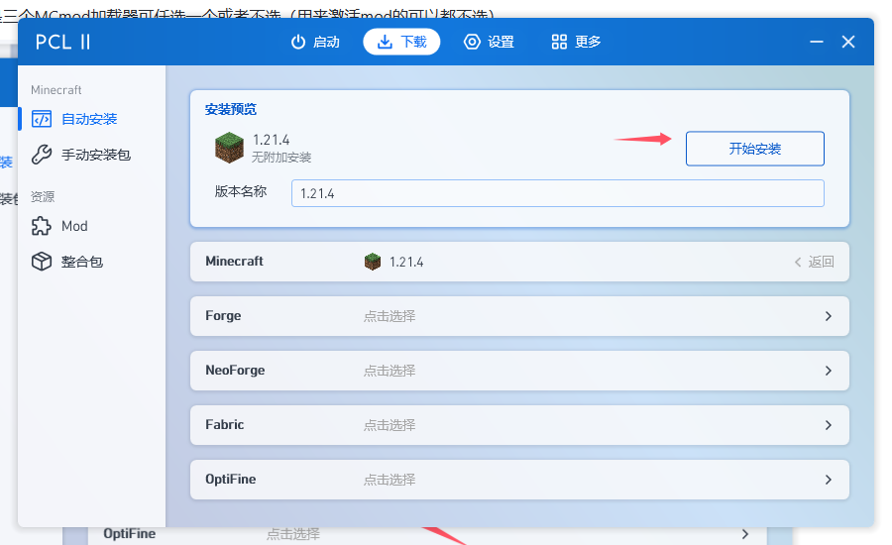The height and width of the screenshot is (545, 892).
Task: Open the 设置 settings tab
Action: [x=489, y=42]
